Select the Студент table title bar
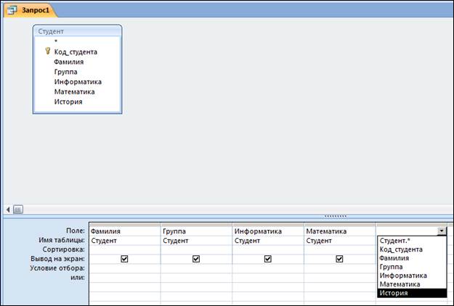454x306 pixels. click(x=77, y=31)
